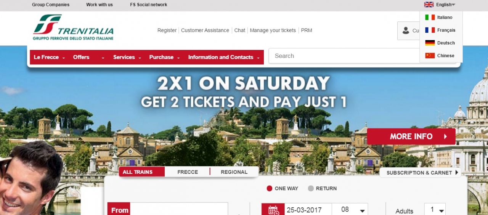Open the departure hour 08 dropdown

click(x=350, y=210)
